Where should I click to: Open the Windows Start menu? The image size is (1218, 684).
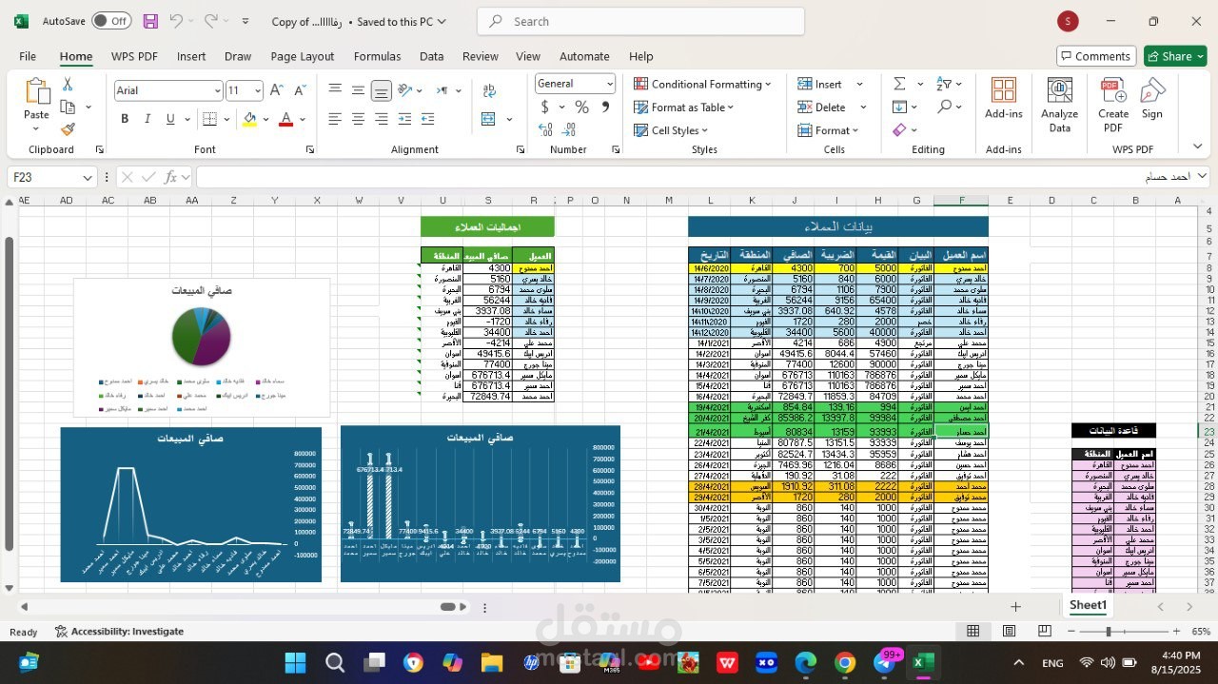coord(295,662)
